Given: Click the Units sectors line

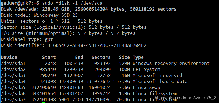Looking at the screenshot, I should coord(52,21).
